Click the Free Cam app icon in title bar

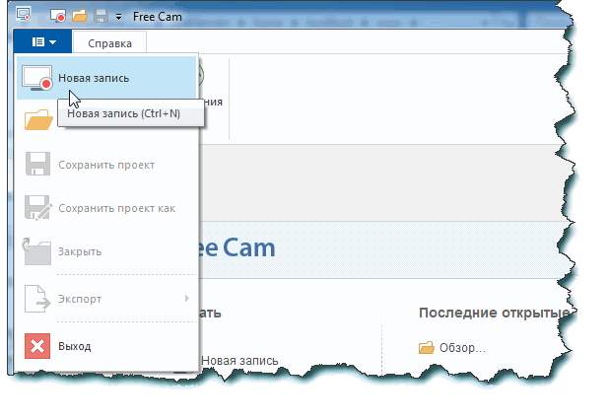pos(24,15)
